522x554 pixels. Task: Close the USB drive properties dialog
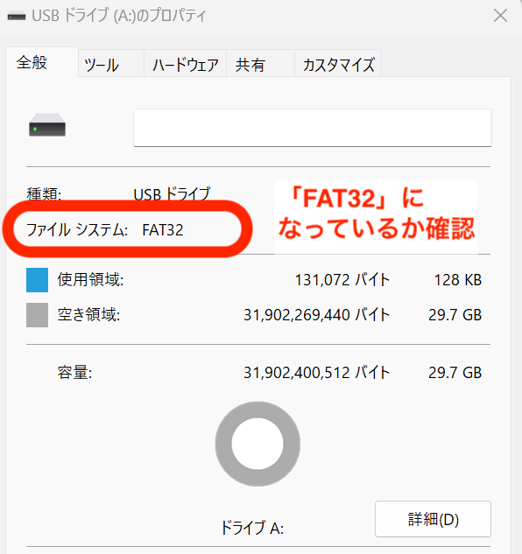[500, 16]
